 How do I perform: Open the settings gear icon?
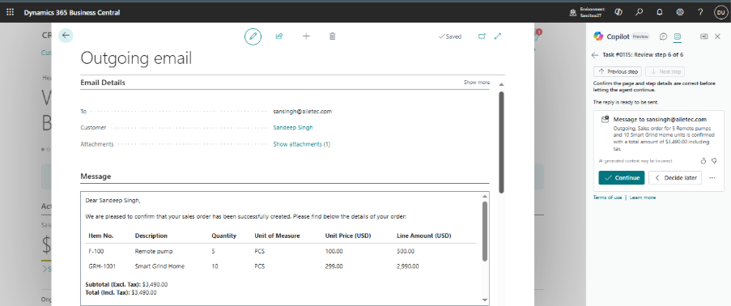click(x=680, y=13)
